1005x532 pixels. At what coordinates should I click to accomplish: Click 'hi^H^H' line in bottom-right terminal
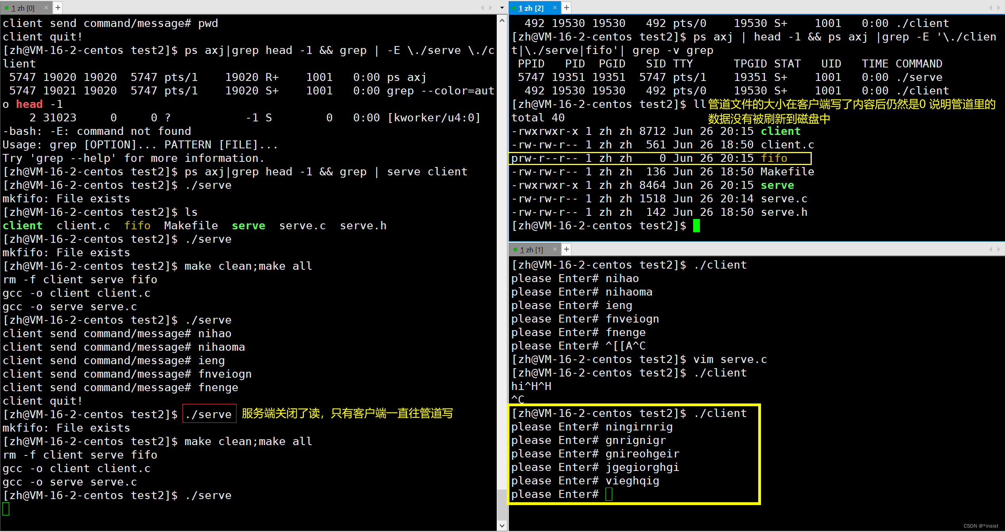tap(531, 386)
